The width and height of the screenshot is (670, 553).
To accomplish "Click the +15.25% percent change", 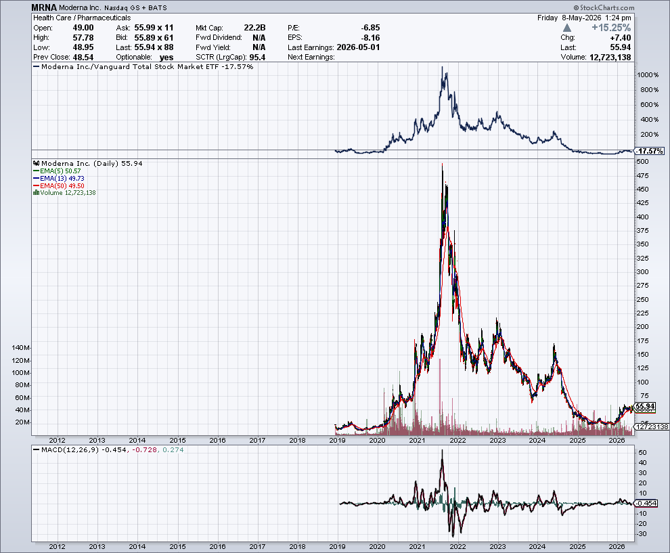I will [611, 28].
